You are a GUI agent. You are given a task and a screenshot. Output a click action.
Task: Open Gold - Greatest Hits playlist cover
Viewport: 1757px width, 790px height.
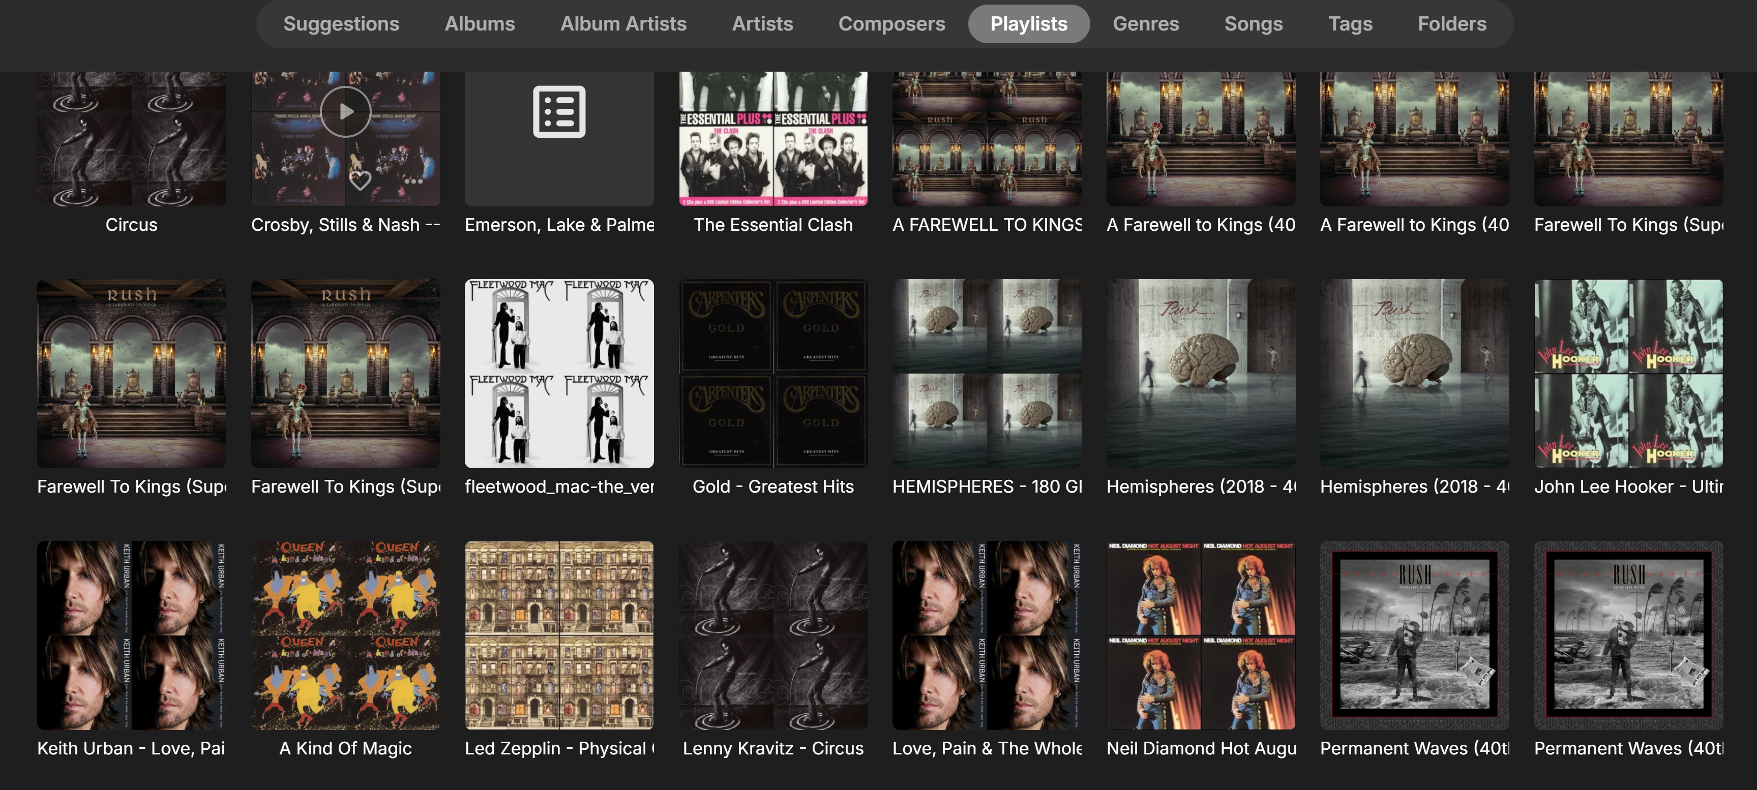pos(773,373)
